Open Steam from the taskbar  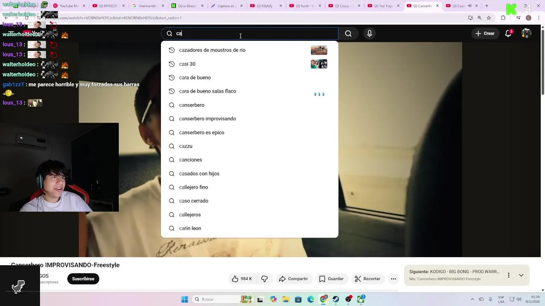click(336, 299)
